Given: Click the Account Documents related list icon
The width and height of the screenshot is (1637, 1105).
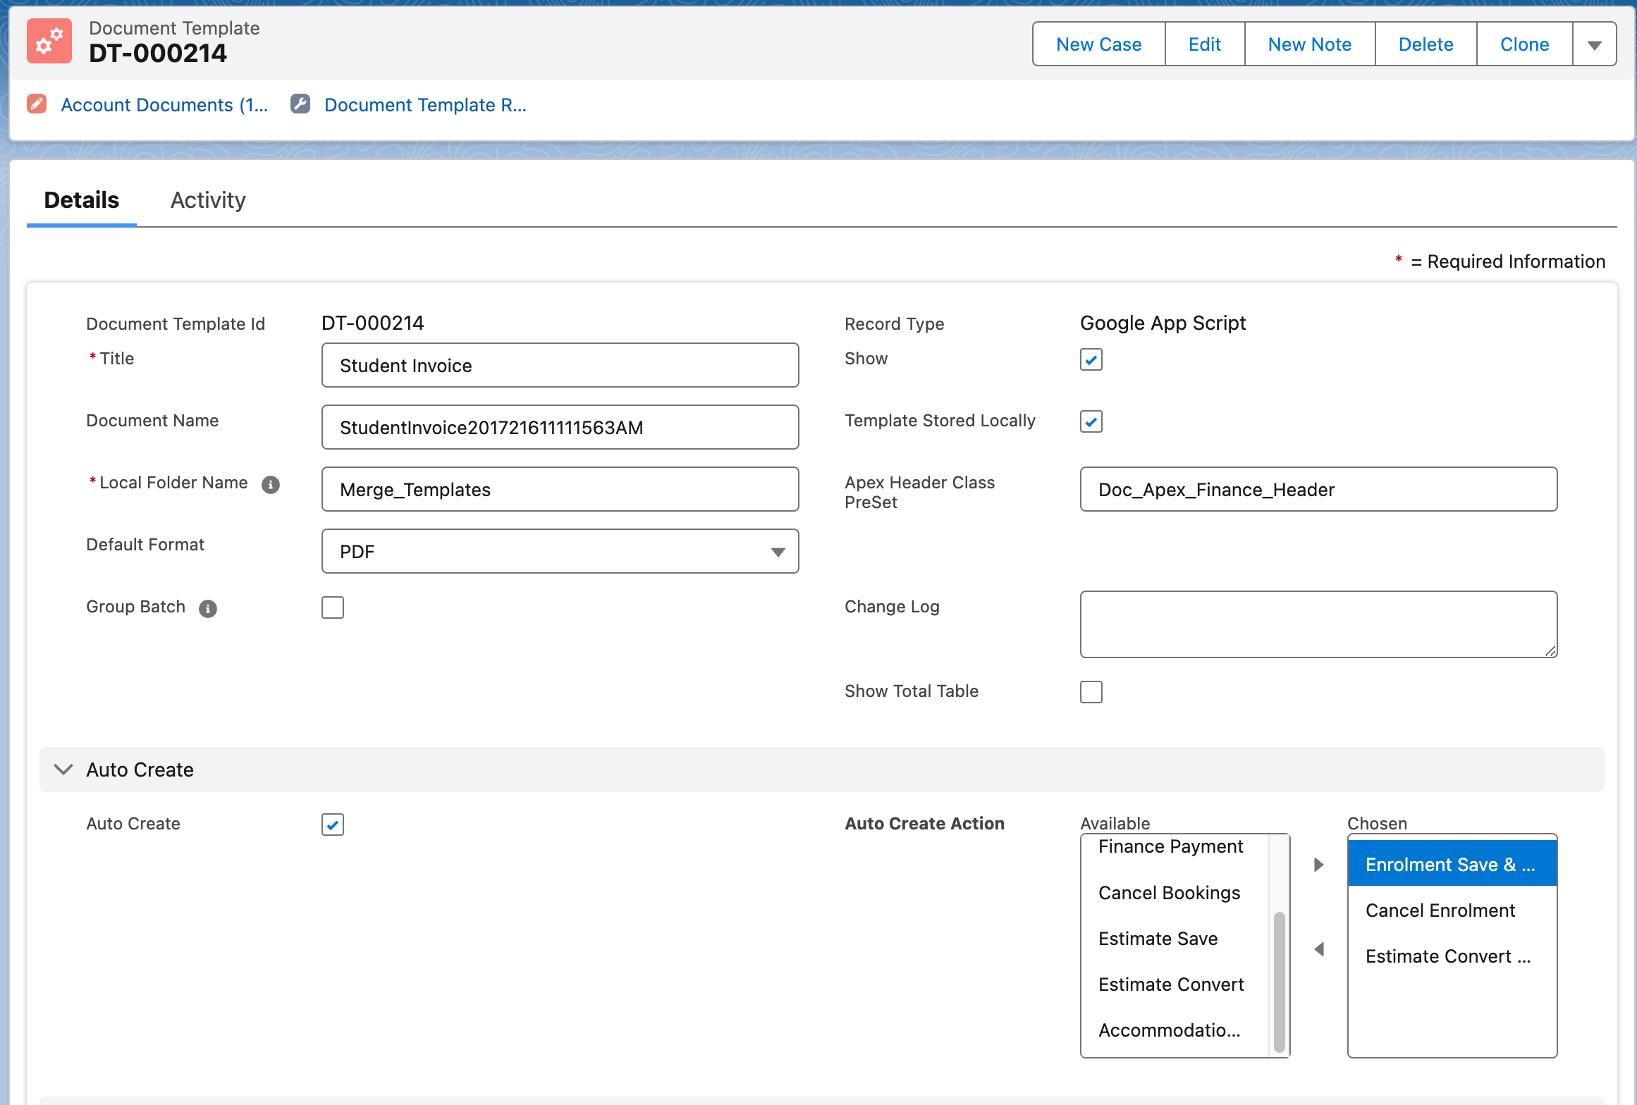Looking at the screenshot, I should (x=37, y=104).
